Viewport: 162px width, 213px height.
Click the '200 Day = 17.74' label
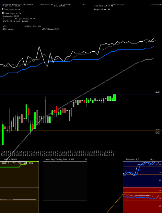click(13, 14)
